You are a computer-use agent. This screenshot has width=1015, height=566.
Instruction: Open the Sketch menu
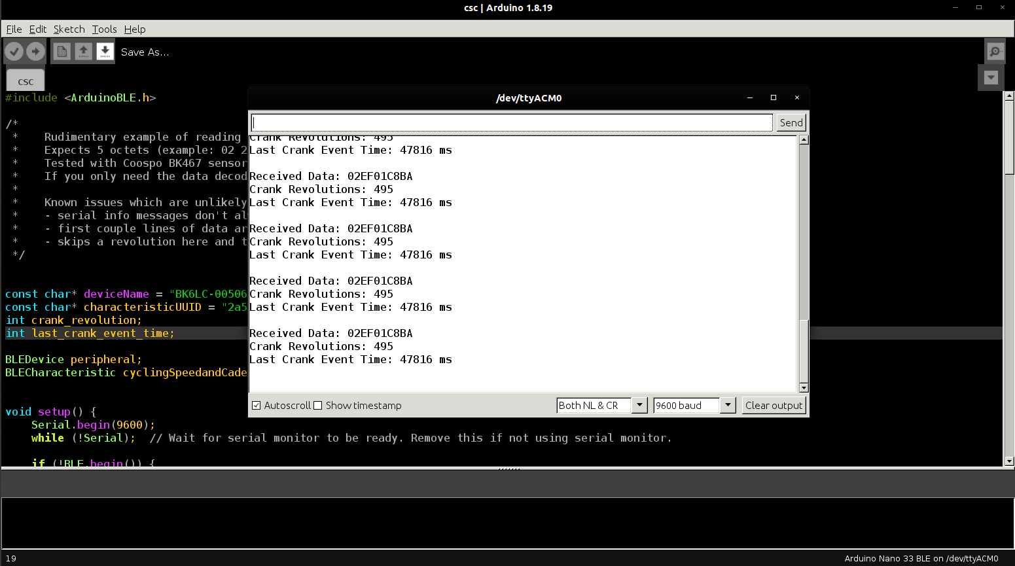point(69,29)
